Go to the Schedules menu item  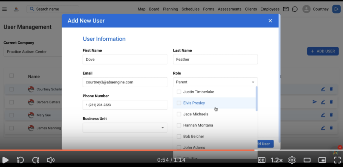point(190,9)
